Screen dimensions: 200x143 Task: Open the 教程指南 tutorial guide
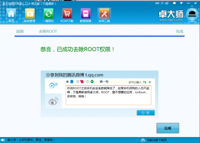(x=86, y=15)
